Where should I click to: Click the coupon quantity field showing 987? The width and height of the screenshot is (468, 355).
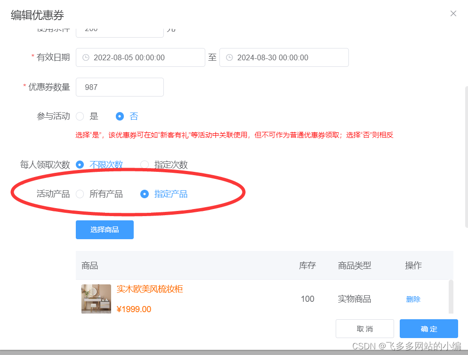(x=120, y=87)
